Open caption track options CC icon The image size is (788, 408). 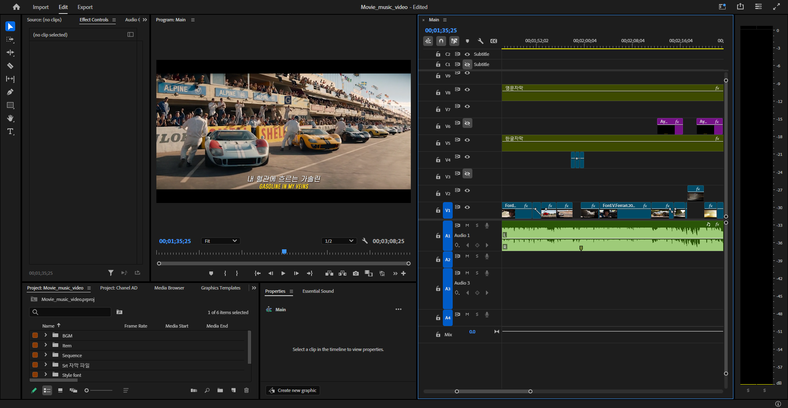(x=494, y=41)
